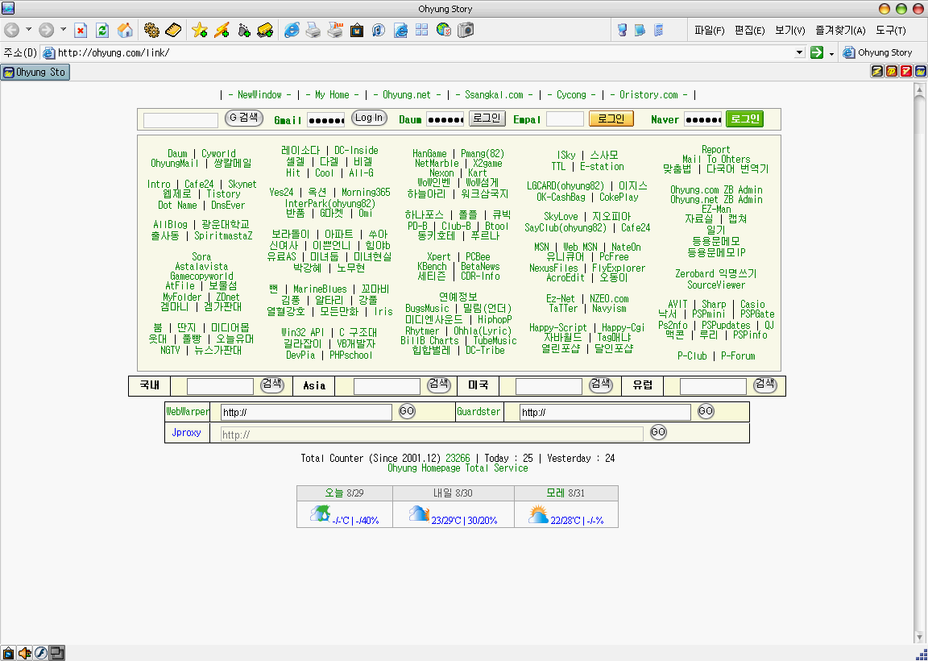Click the page scrollbar up arrow
The width and height of the screenshot is (928, 661).
pos(919,89)
